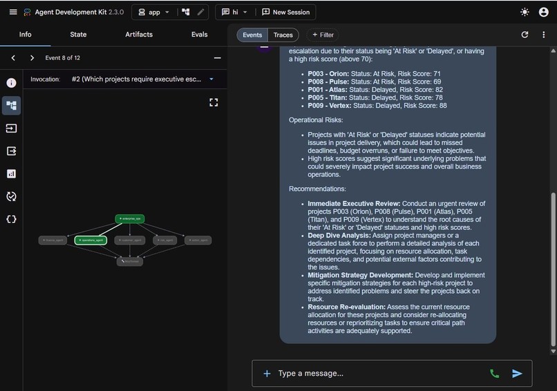Switch to the Evals tab

pos(199,35)
